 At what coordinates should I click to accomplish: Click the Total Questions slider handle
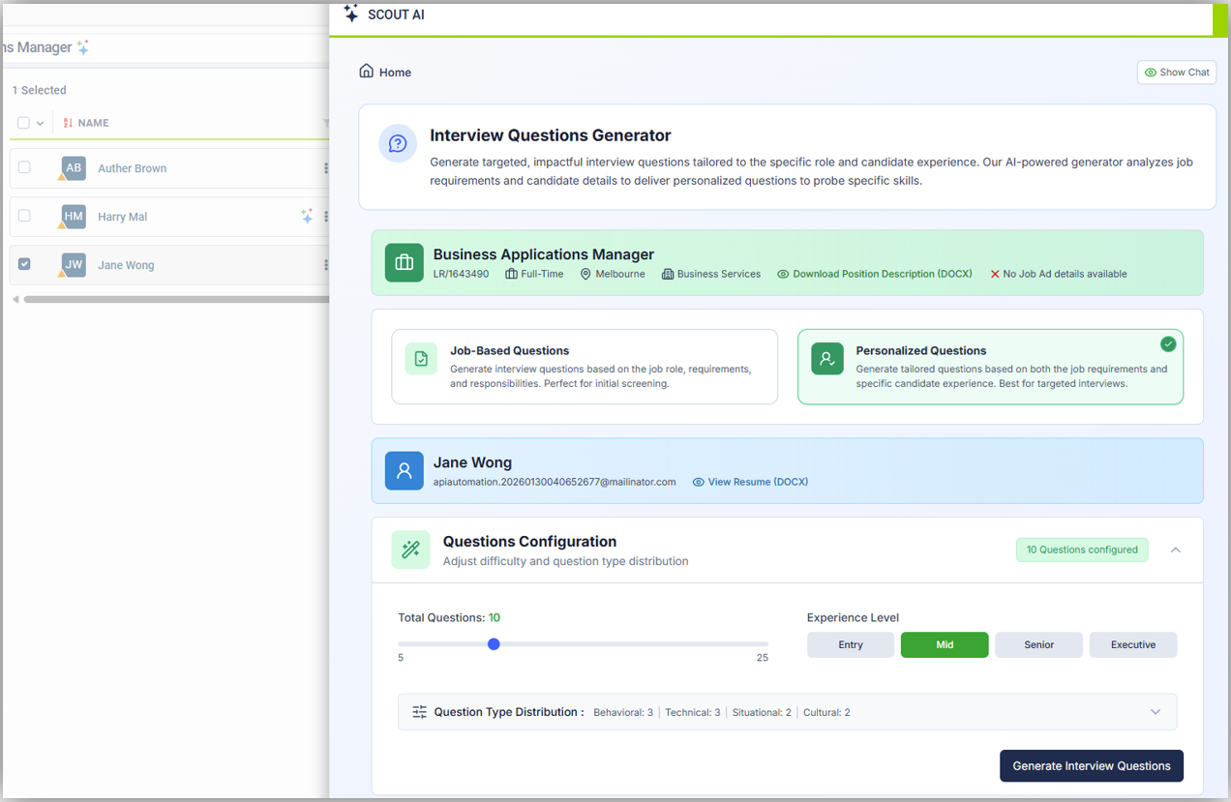494,644
